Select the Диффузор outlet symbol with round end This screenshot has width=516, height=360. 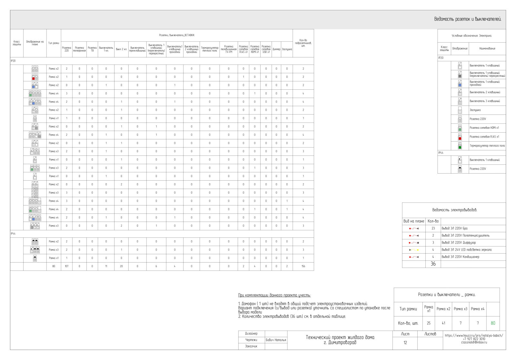pos(414,243)
